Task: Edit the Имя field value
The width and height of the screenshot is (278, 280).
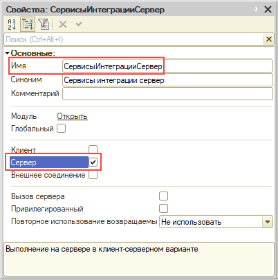Action: pos(167,66)
